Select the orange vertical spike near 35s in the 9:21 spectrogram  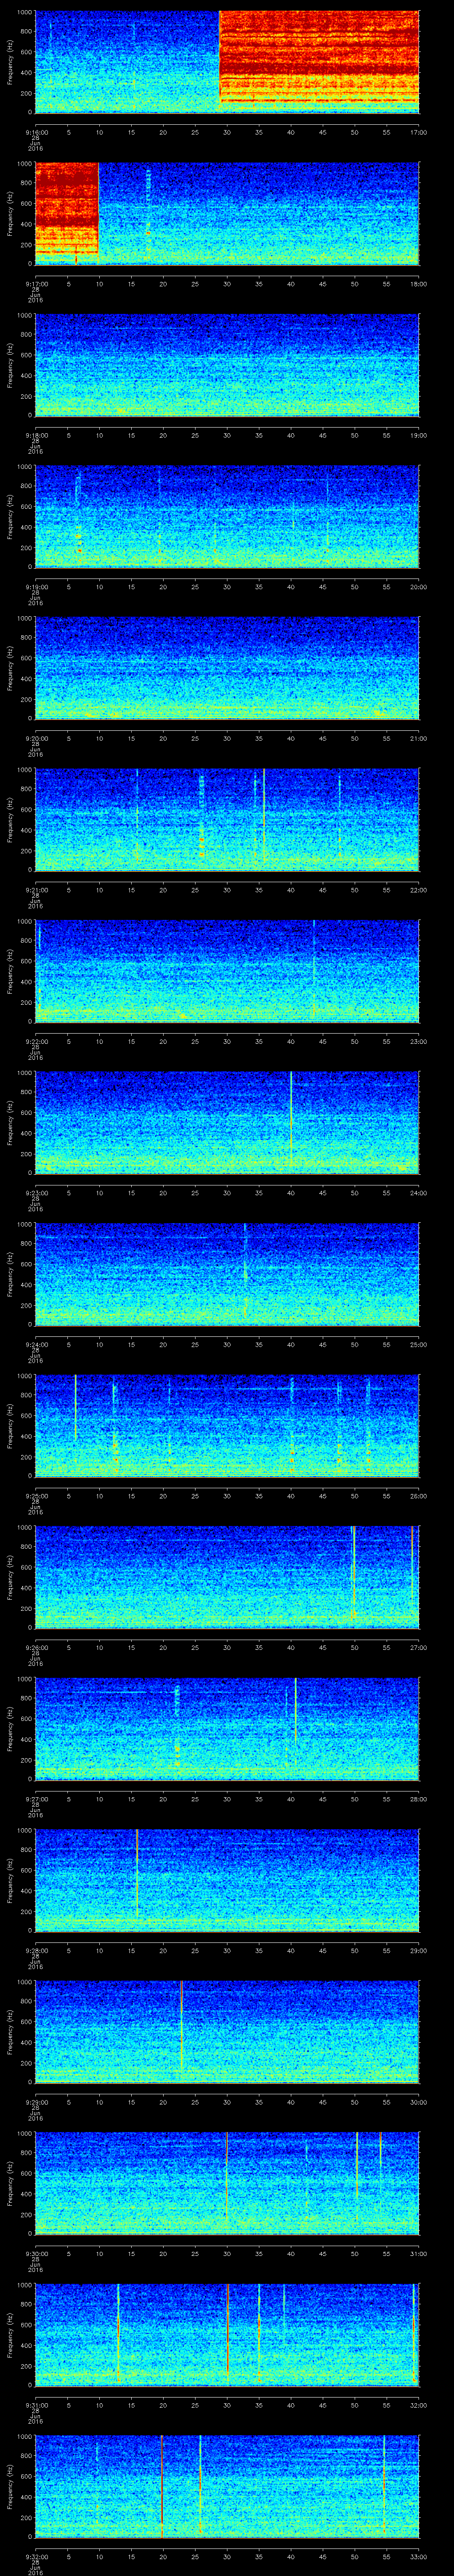(263, 813)
